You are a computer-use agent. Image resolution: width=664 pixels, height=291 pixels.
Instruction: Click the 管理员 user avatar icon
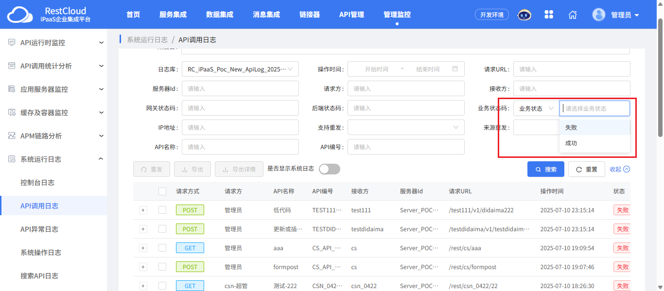tap(599, 15)
